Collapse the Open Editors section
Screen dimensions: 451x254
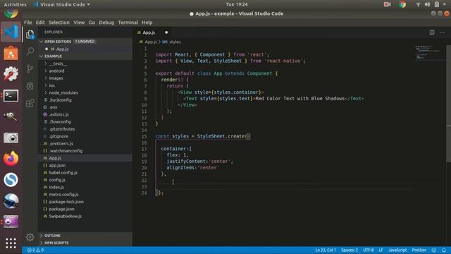(85, 42)
